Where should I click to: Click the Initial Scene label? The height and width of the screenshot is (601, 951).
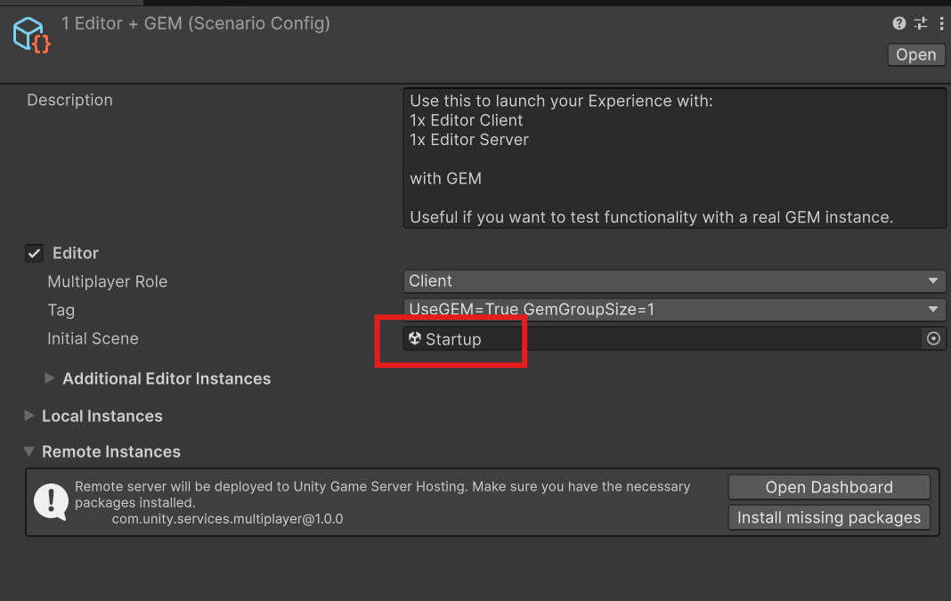pyautogui.click(x=93, y=338)
